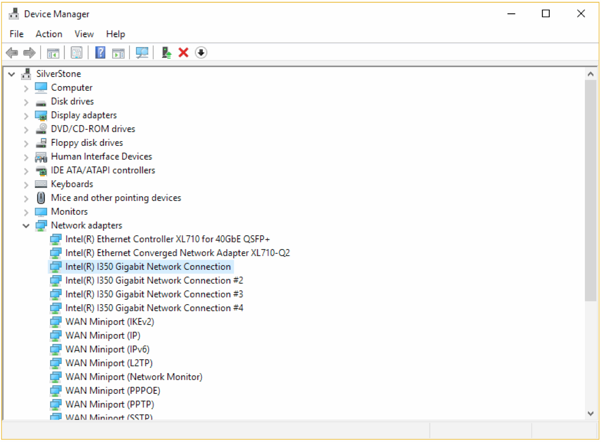This screenshot has height=442, width=601.
Task: Collapse the Network adapters category
Action: [x=26, y=226]
